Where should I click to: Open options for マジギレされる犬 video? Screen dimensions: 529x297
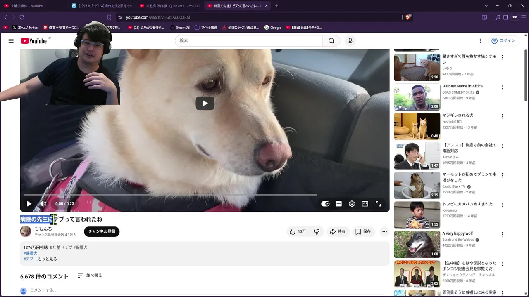[503, 116]
